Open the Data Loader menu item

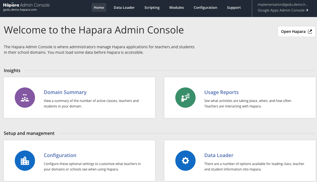click(x=124, y=7)
